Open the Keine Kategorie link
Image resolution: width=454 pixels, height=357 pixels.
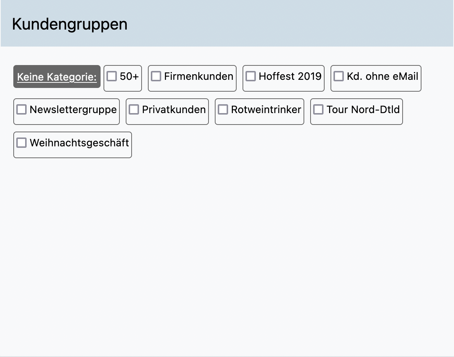point(57,77)
